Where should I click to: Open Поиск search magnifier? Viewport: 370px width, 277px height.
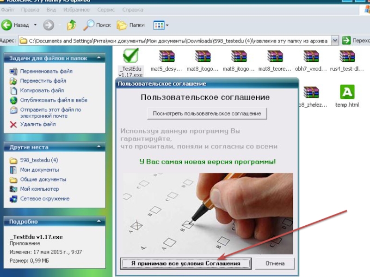(x=89, y=25)
